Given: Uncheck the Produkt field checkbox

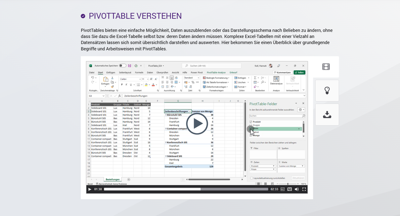Looking at the screenshot, I should [x=251, y=122].
